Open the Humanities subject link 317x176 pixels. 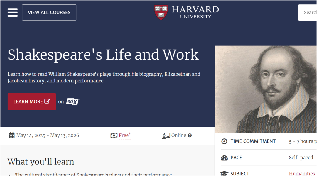[x=302, y=174]
